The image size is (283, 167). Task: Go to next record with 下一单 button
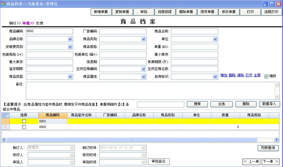tap(270, 162)
